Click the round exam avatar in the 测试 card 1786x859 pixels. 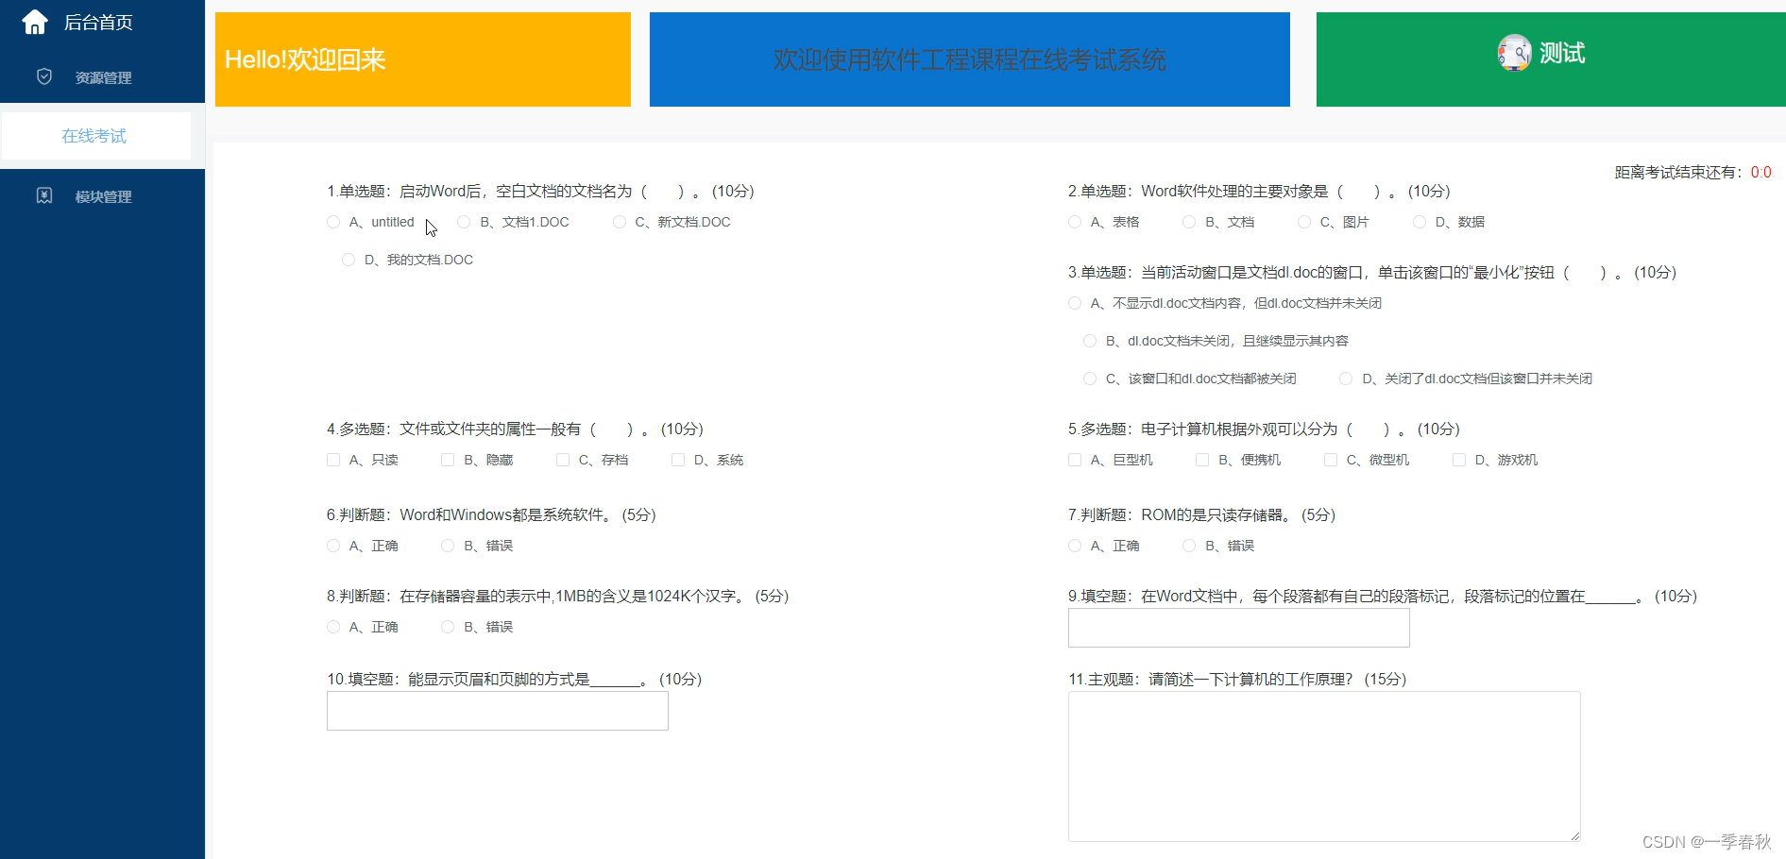(x=1514, y=54)
